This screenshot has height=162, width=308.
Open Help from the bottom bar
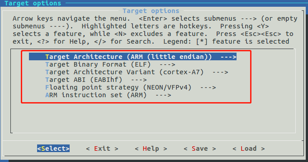point(151,148)
